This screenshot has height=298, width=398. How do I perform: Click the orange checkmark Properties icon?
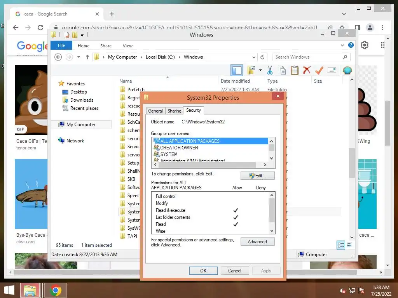tap(319, 70)
